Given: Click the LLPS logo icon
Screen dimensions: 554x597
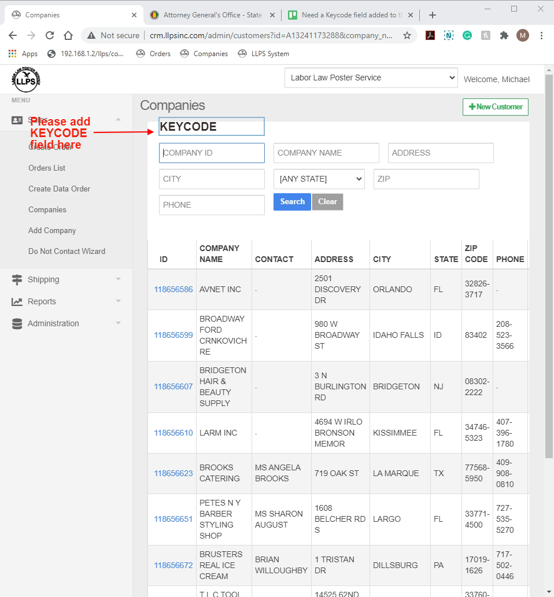Looking at the screenshot, I should pos(25,80).
